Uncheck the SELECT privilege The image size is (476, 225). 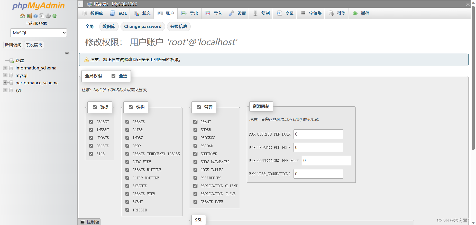click(91, 122)
